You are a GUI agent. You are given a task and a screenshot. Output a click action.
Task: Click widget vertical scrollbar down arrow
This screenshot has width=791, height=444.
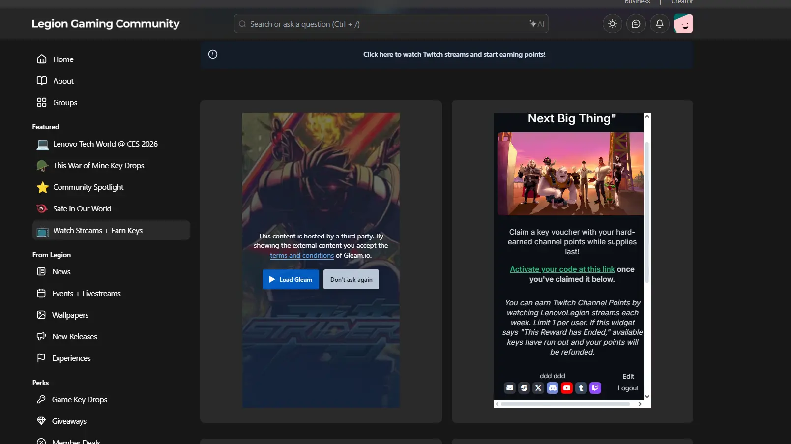click(x=647, y=396)
